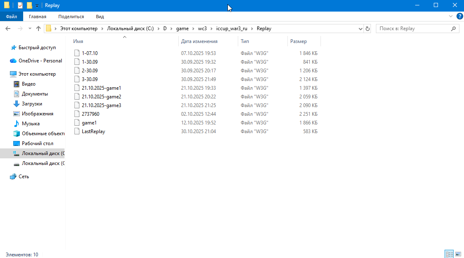The image size is (464, 258).
Task: Expand the chevron after game in path
Action: tap(193, 29)
